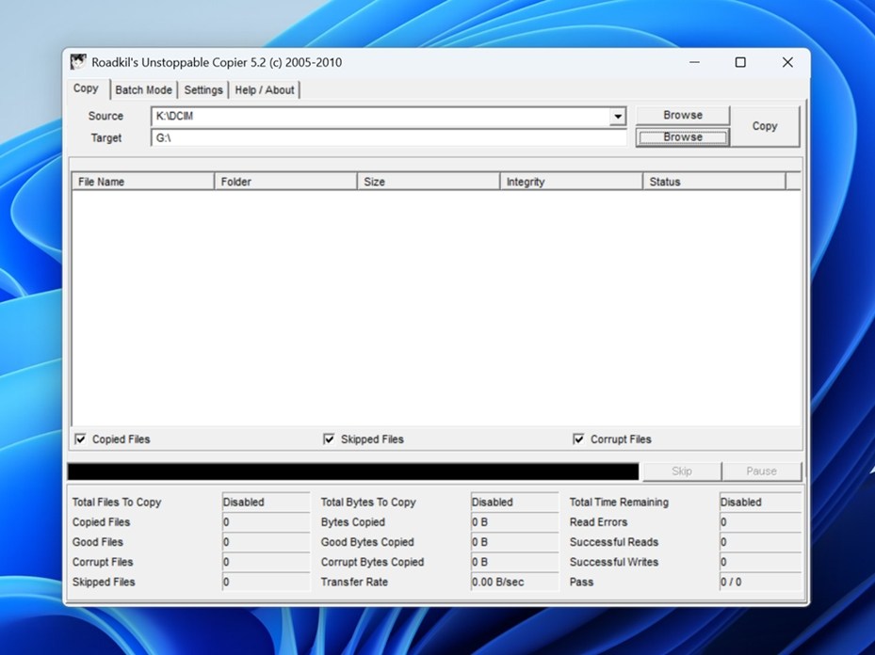Image resolution: width=875 pixels, height=655 pixels.
Task: Click the Skip button
Action: point(682,471)
